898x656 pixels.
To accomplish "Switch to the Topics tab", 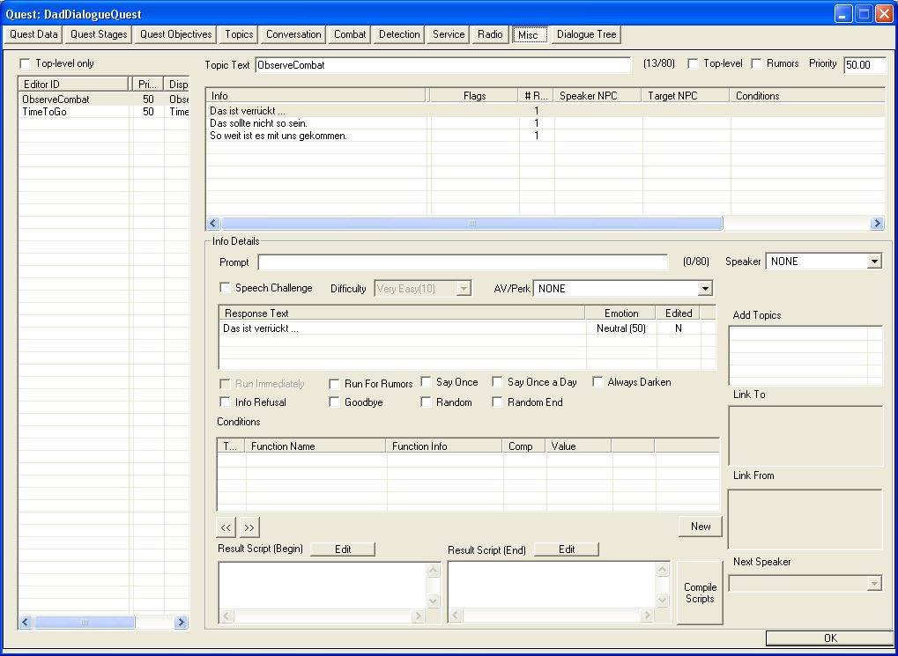I will click(239, 34).
